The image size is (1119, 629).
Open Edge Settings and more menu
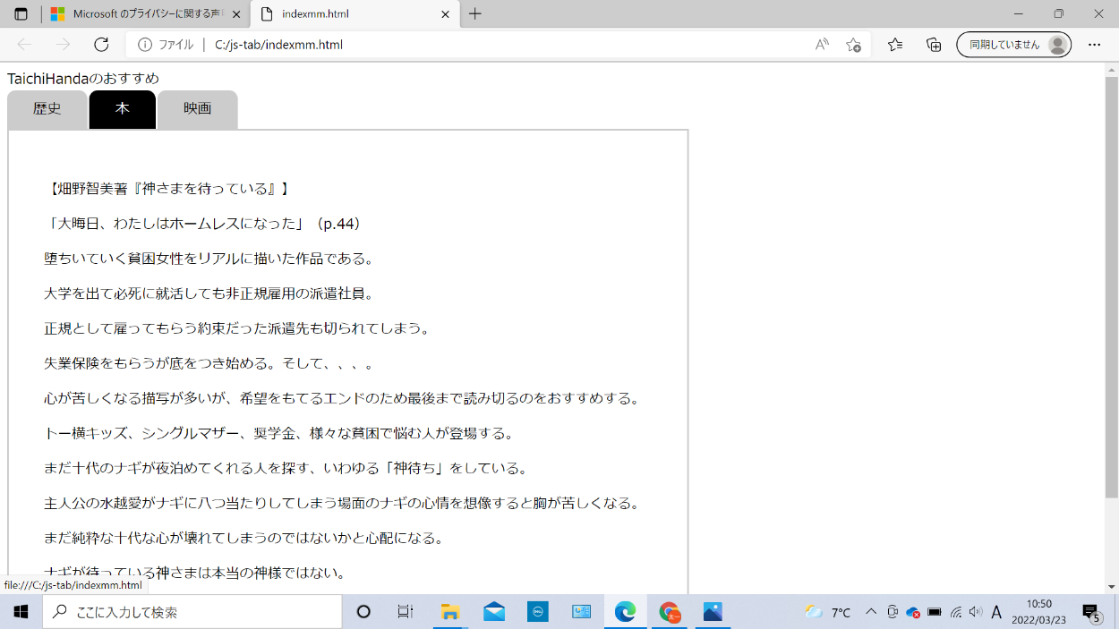pos(1094,45)
